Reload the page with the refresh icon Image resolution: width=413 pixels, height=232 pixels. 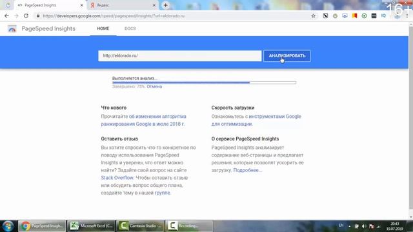tap(26, 15)
